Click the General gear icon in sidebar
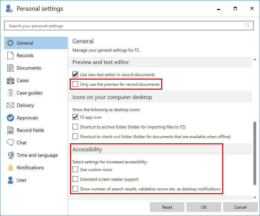Viewport: 260px width, 216px height. pyautogui.click(x=10, y=43)
